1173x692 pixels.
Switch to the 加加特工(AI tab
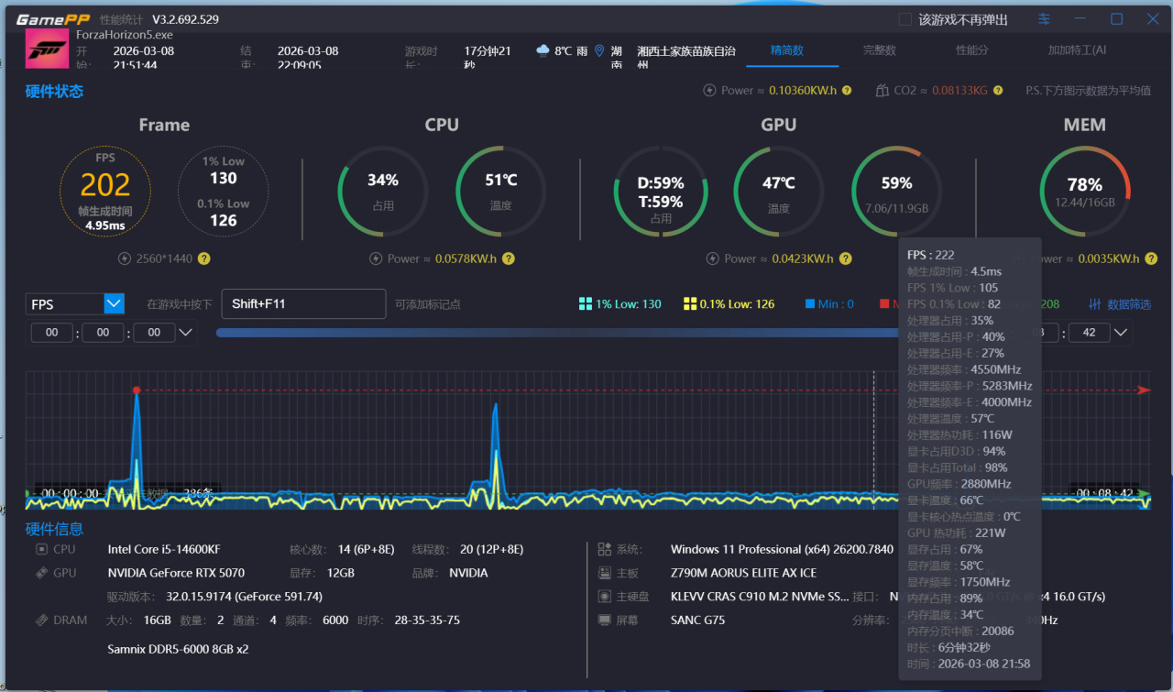point(1078,50)
